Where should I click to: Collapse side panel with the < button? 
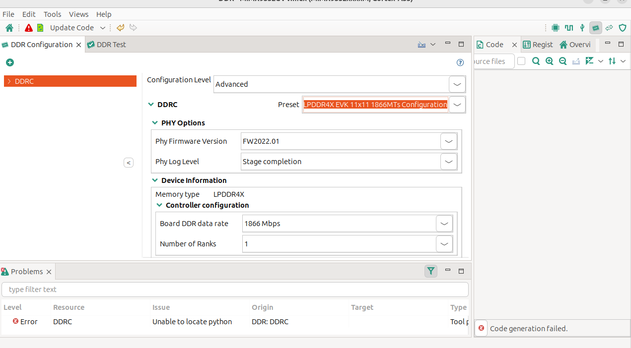pyautogui.click(x=129, y=163)
